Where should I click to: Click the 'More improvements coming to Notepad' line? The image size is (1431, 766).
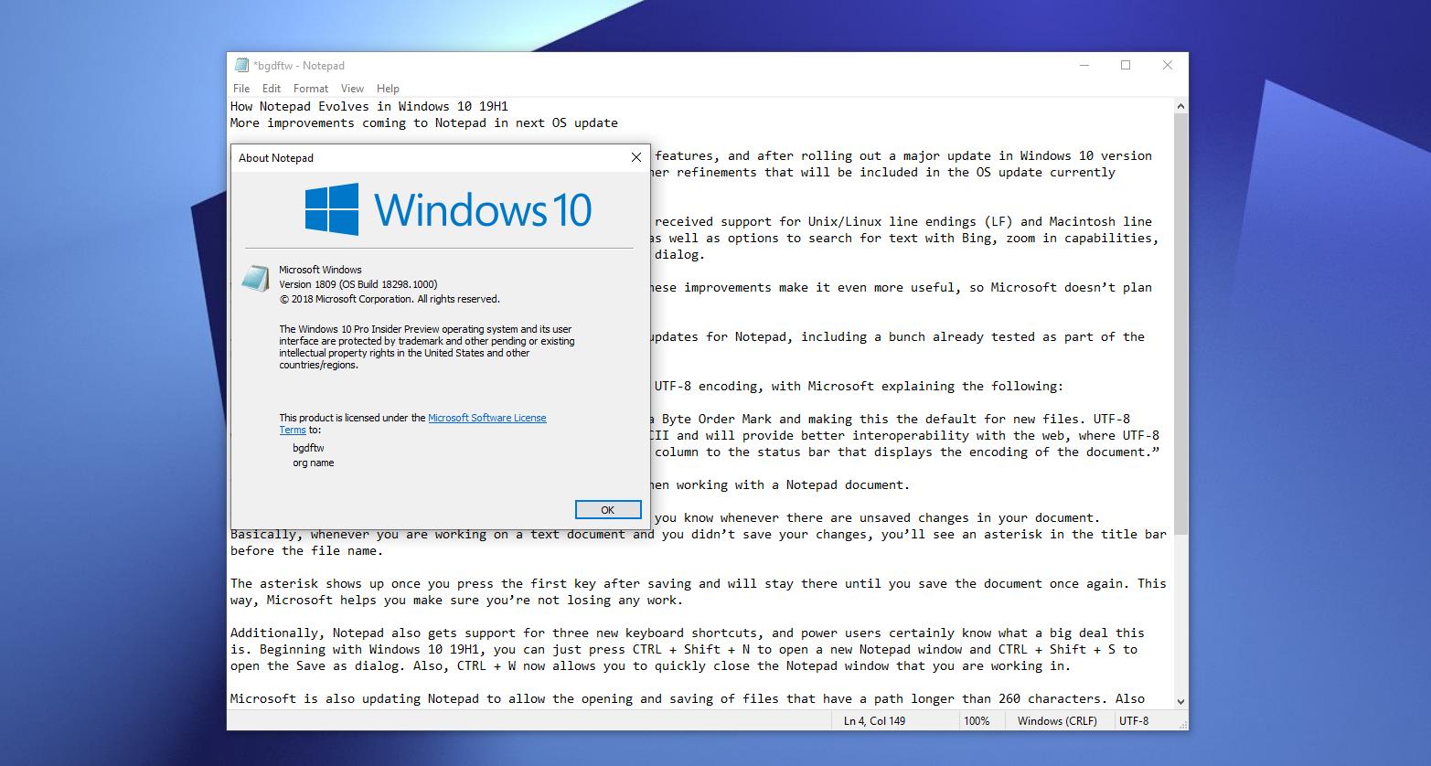click(424, 122)
